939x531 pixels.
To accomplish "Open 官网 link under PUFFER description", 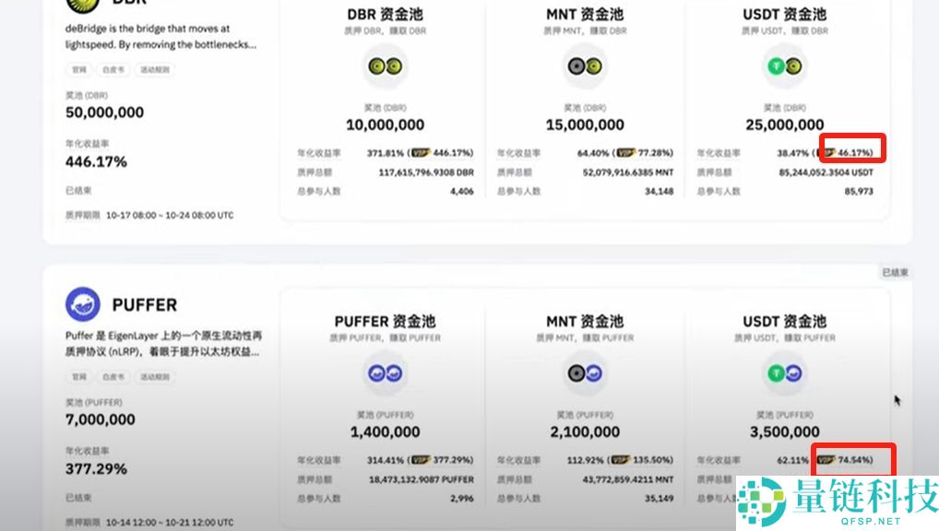I will [x=79, y=376].
